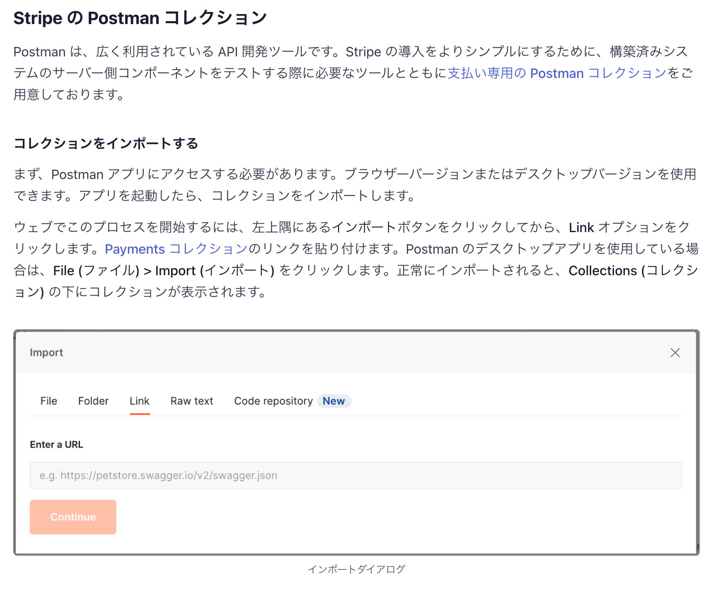The image size is (725, 596).
Task: Select the Link tab
Action: point(139,401)
